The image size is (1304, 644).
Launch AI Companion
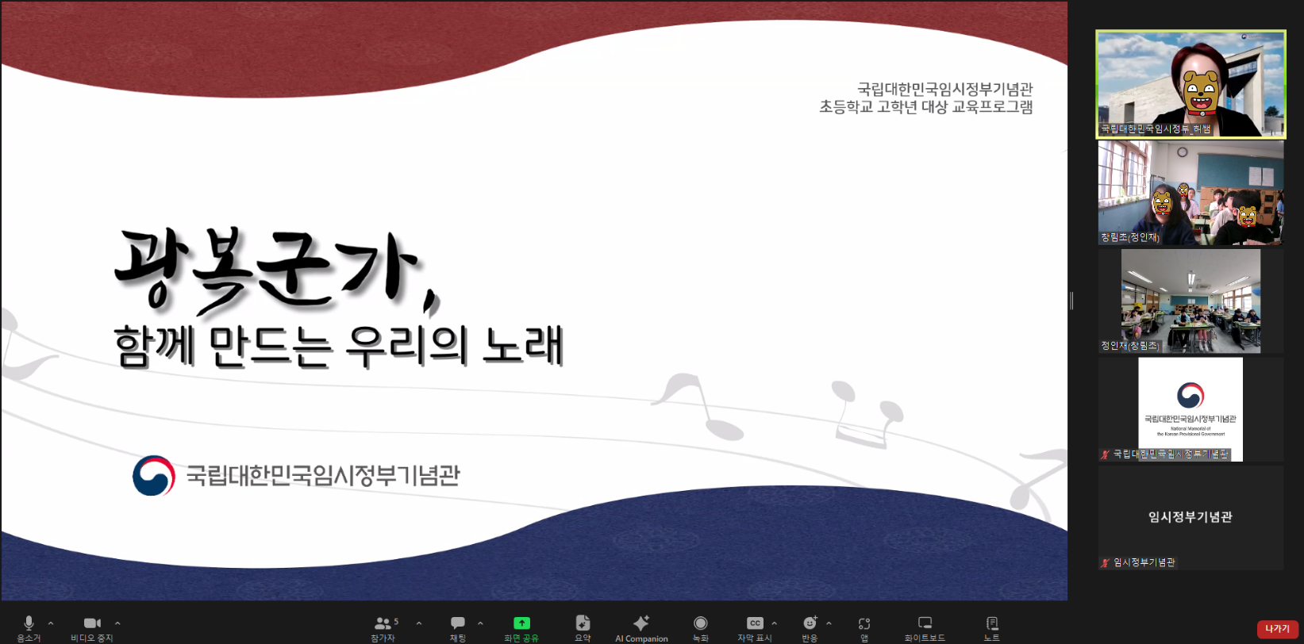tap(641, 628)
